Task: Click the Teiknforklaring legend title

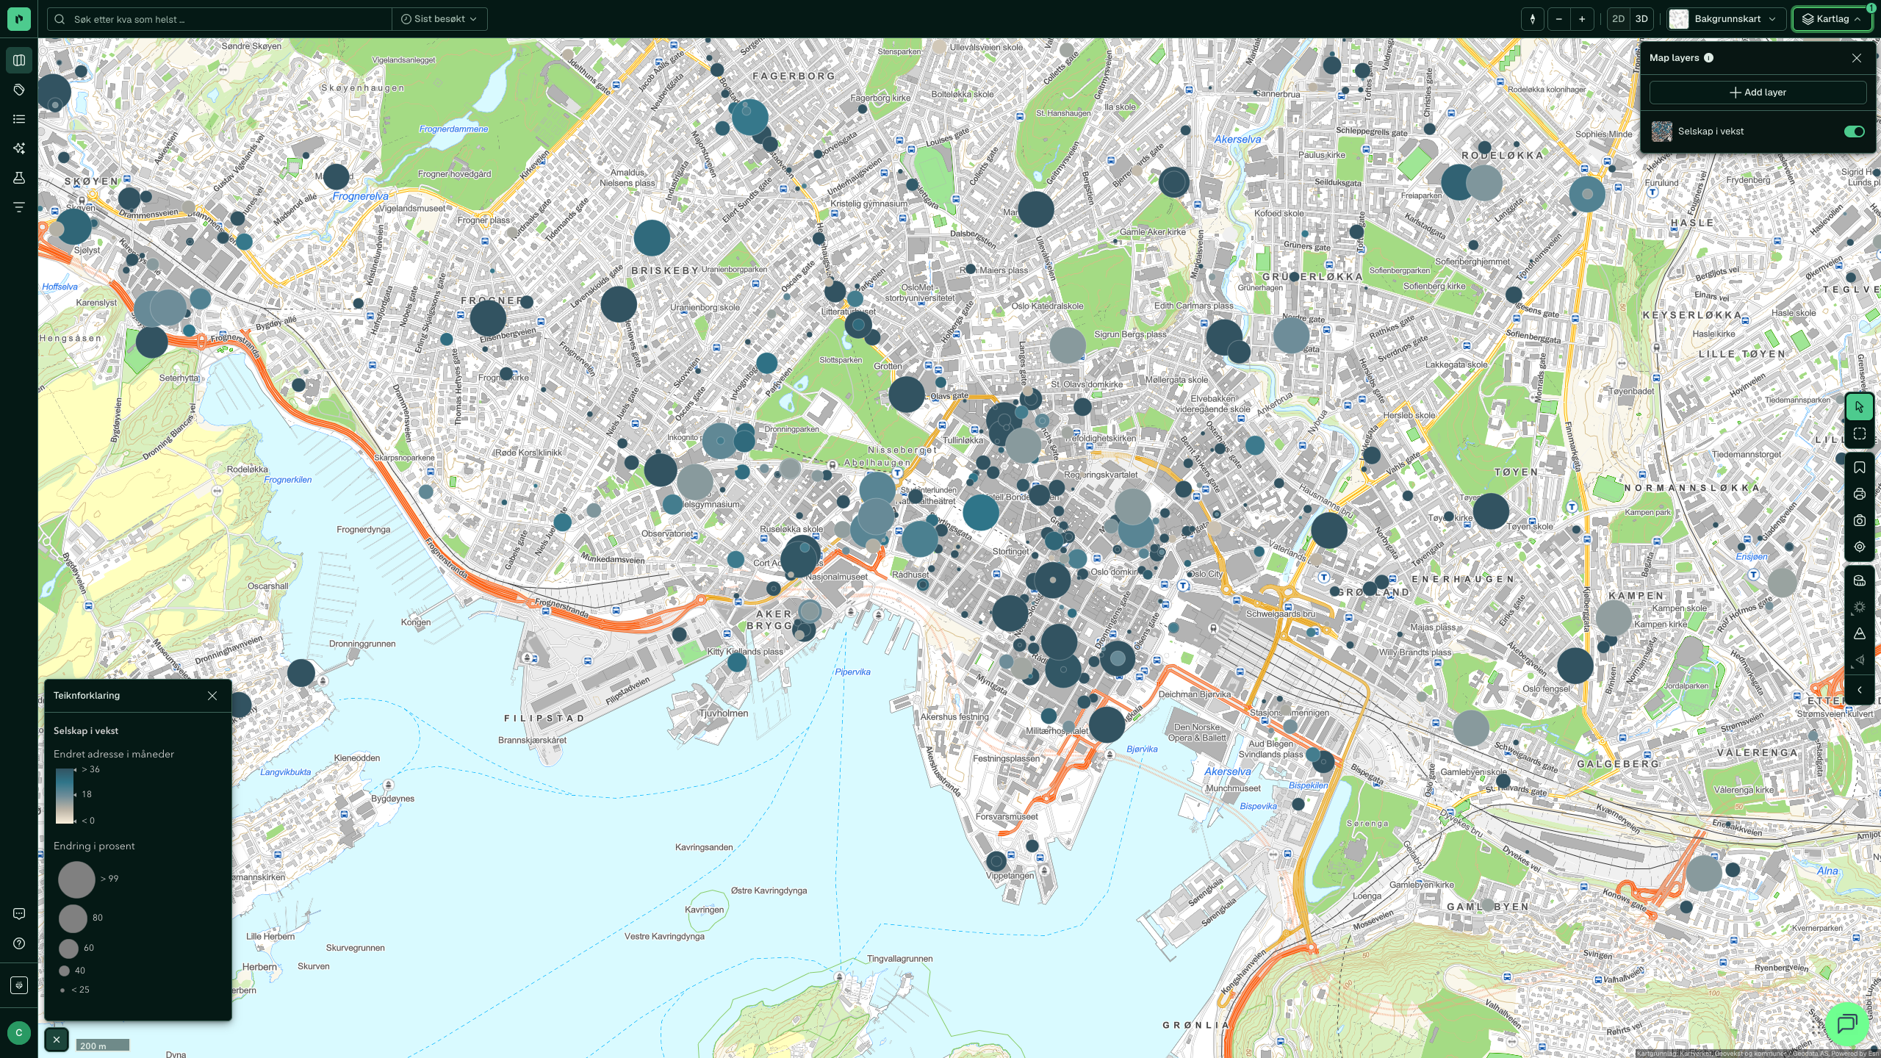Action: [x=87, y=696]
